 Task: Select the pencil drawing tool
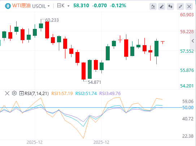coord(162,7)
